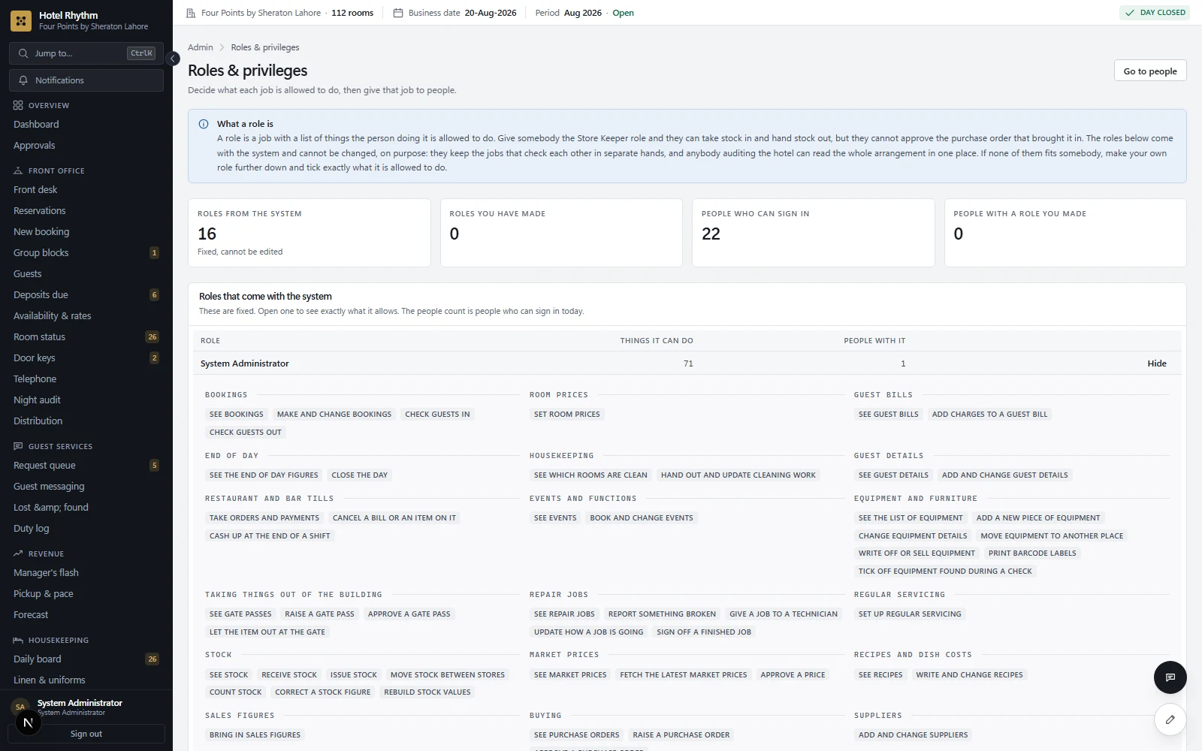Open Telephone in the sidebar

[x=86, y=379]
